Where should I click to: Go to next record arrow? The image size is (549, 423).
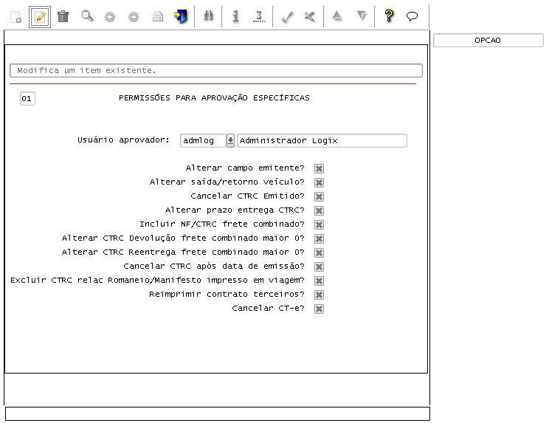[x=134, y=17]
